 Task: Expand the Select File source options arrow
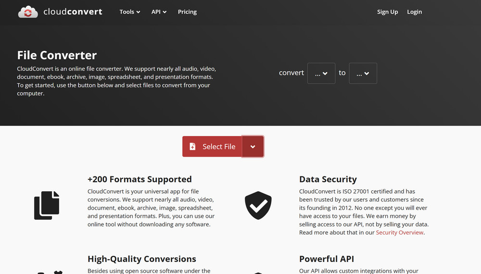253,147
